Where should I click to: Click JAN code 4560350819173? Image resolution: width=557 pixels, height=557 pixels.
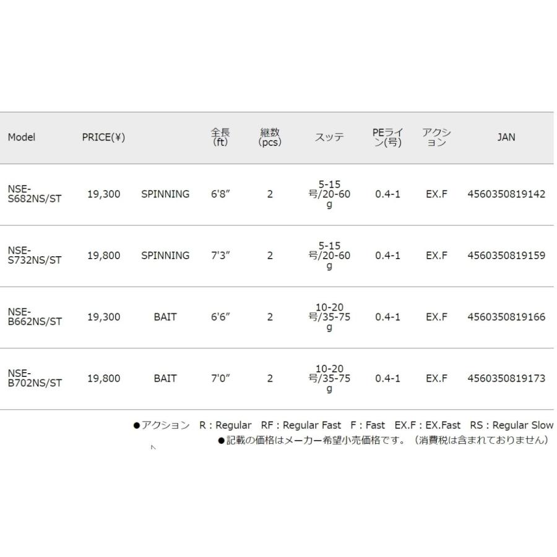[x=506, y=378]
